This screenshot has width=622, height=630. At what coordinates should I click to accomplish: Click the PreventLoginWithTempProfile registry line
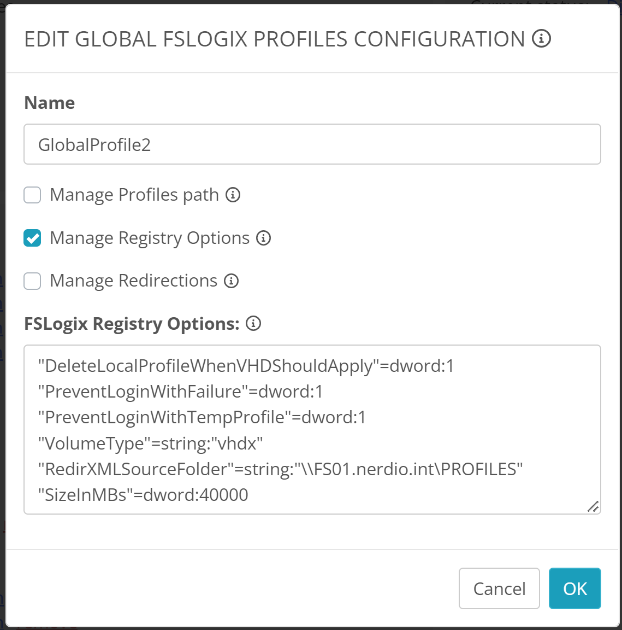[x=202, y=417]
